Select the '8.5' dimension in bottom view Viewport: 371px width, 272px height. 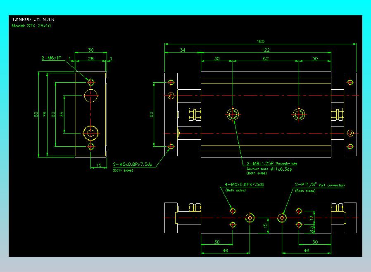tap(312, 229)
